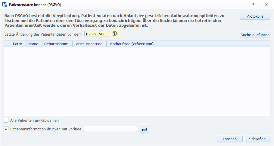This screenshot has height=146, width=274.
Task: Click the Schließen button
Action: (257, 139)
